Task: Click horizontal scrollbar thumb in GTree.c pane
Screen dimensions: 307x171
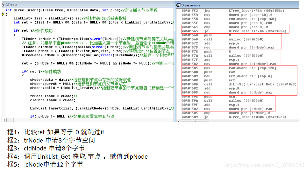Action: pyautogui.click(x=10, y=120)
